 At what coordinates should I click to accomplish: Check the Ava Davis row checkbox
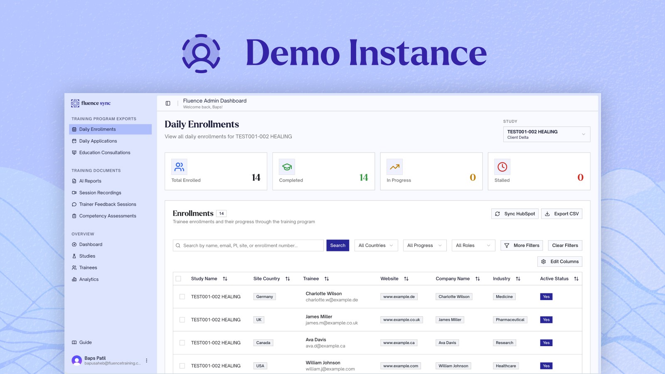tap(182, 343)
